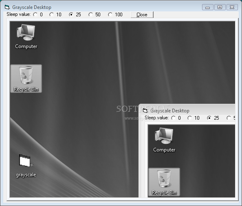
Task: Click the 'Grayscale Desktop' main window title text
Action: tap(32, 7)
